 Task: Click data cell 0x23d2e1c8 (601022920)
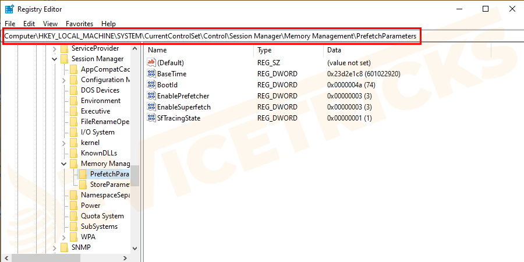coord(364,74)
